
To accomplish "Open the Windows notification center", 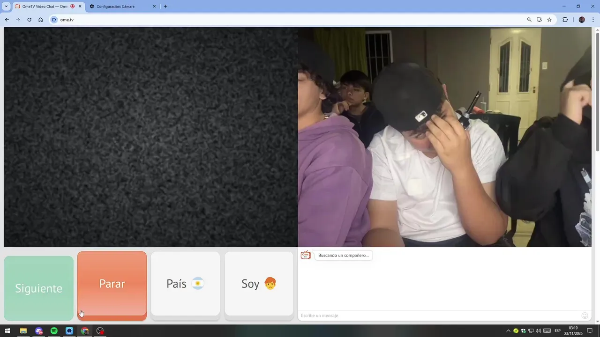I will 590,331.
